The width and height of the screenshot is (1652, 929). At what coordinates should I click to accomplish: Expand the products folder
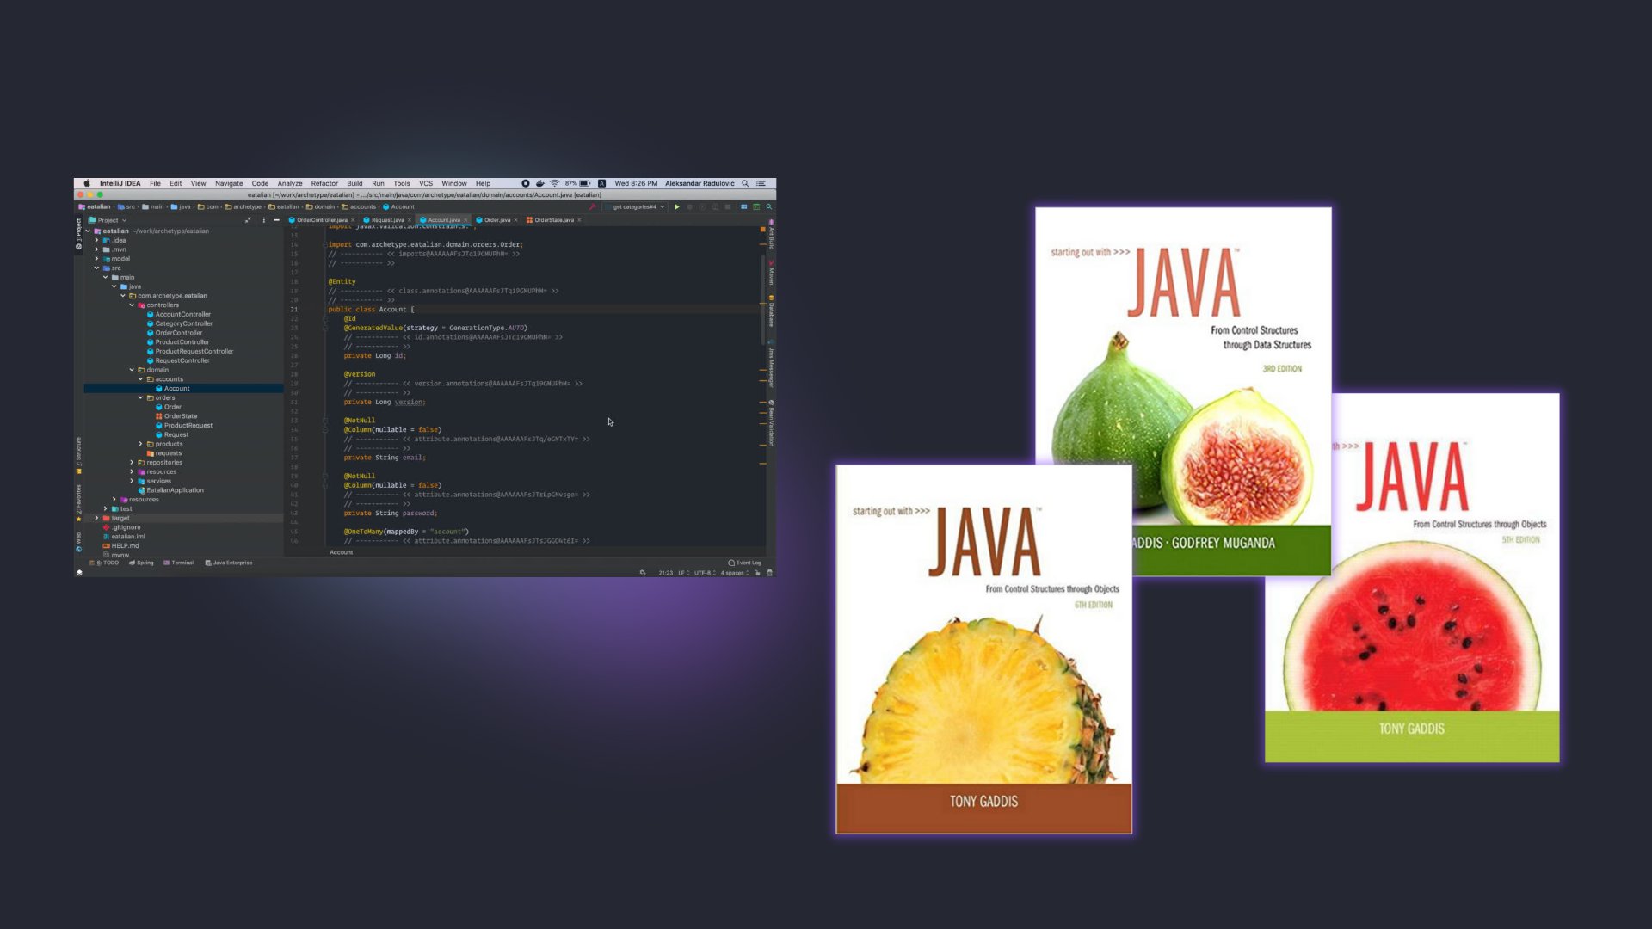point(141,444)
